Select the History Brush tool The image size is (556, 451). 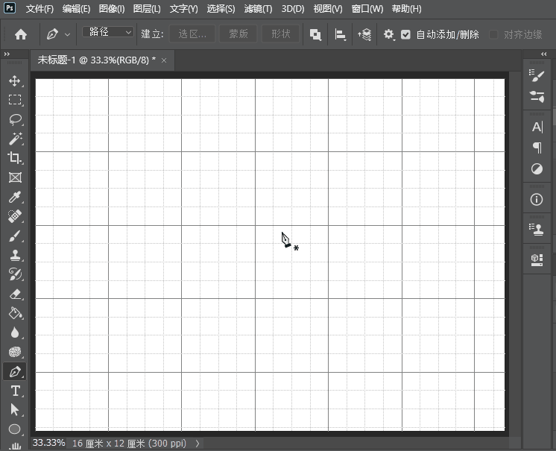[x=15, y=274]
